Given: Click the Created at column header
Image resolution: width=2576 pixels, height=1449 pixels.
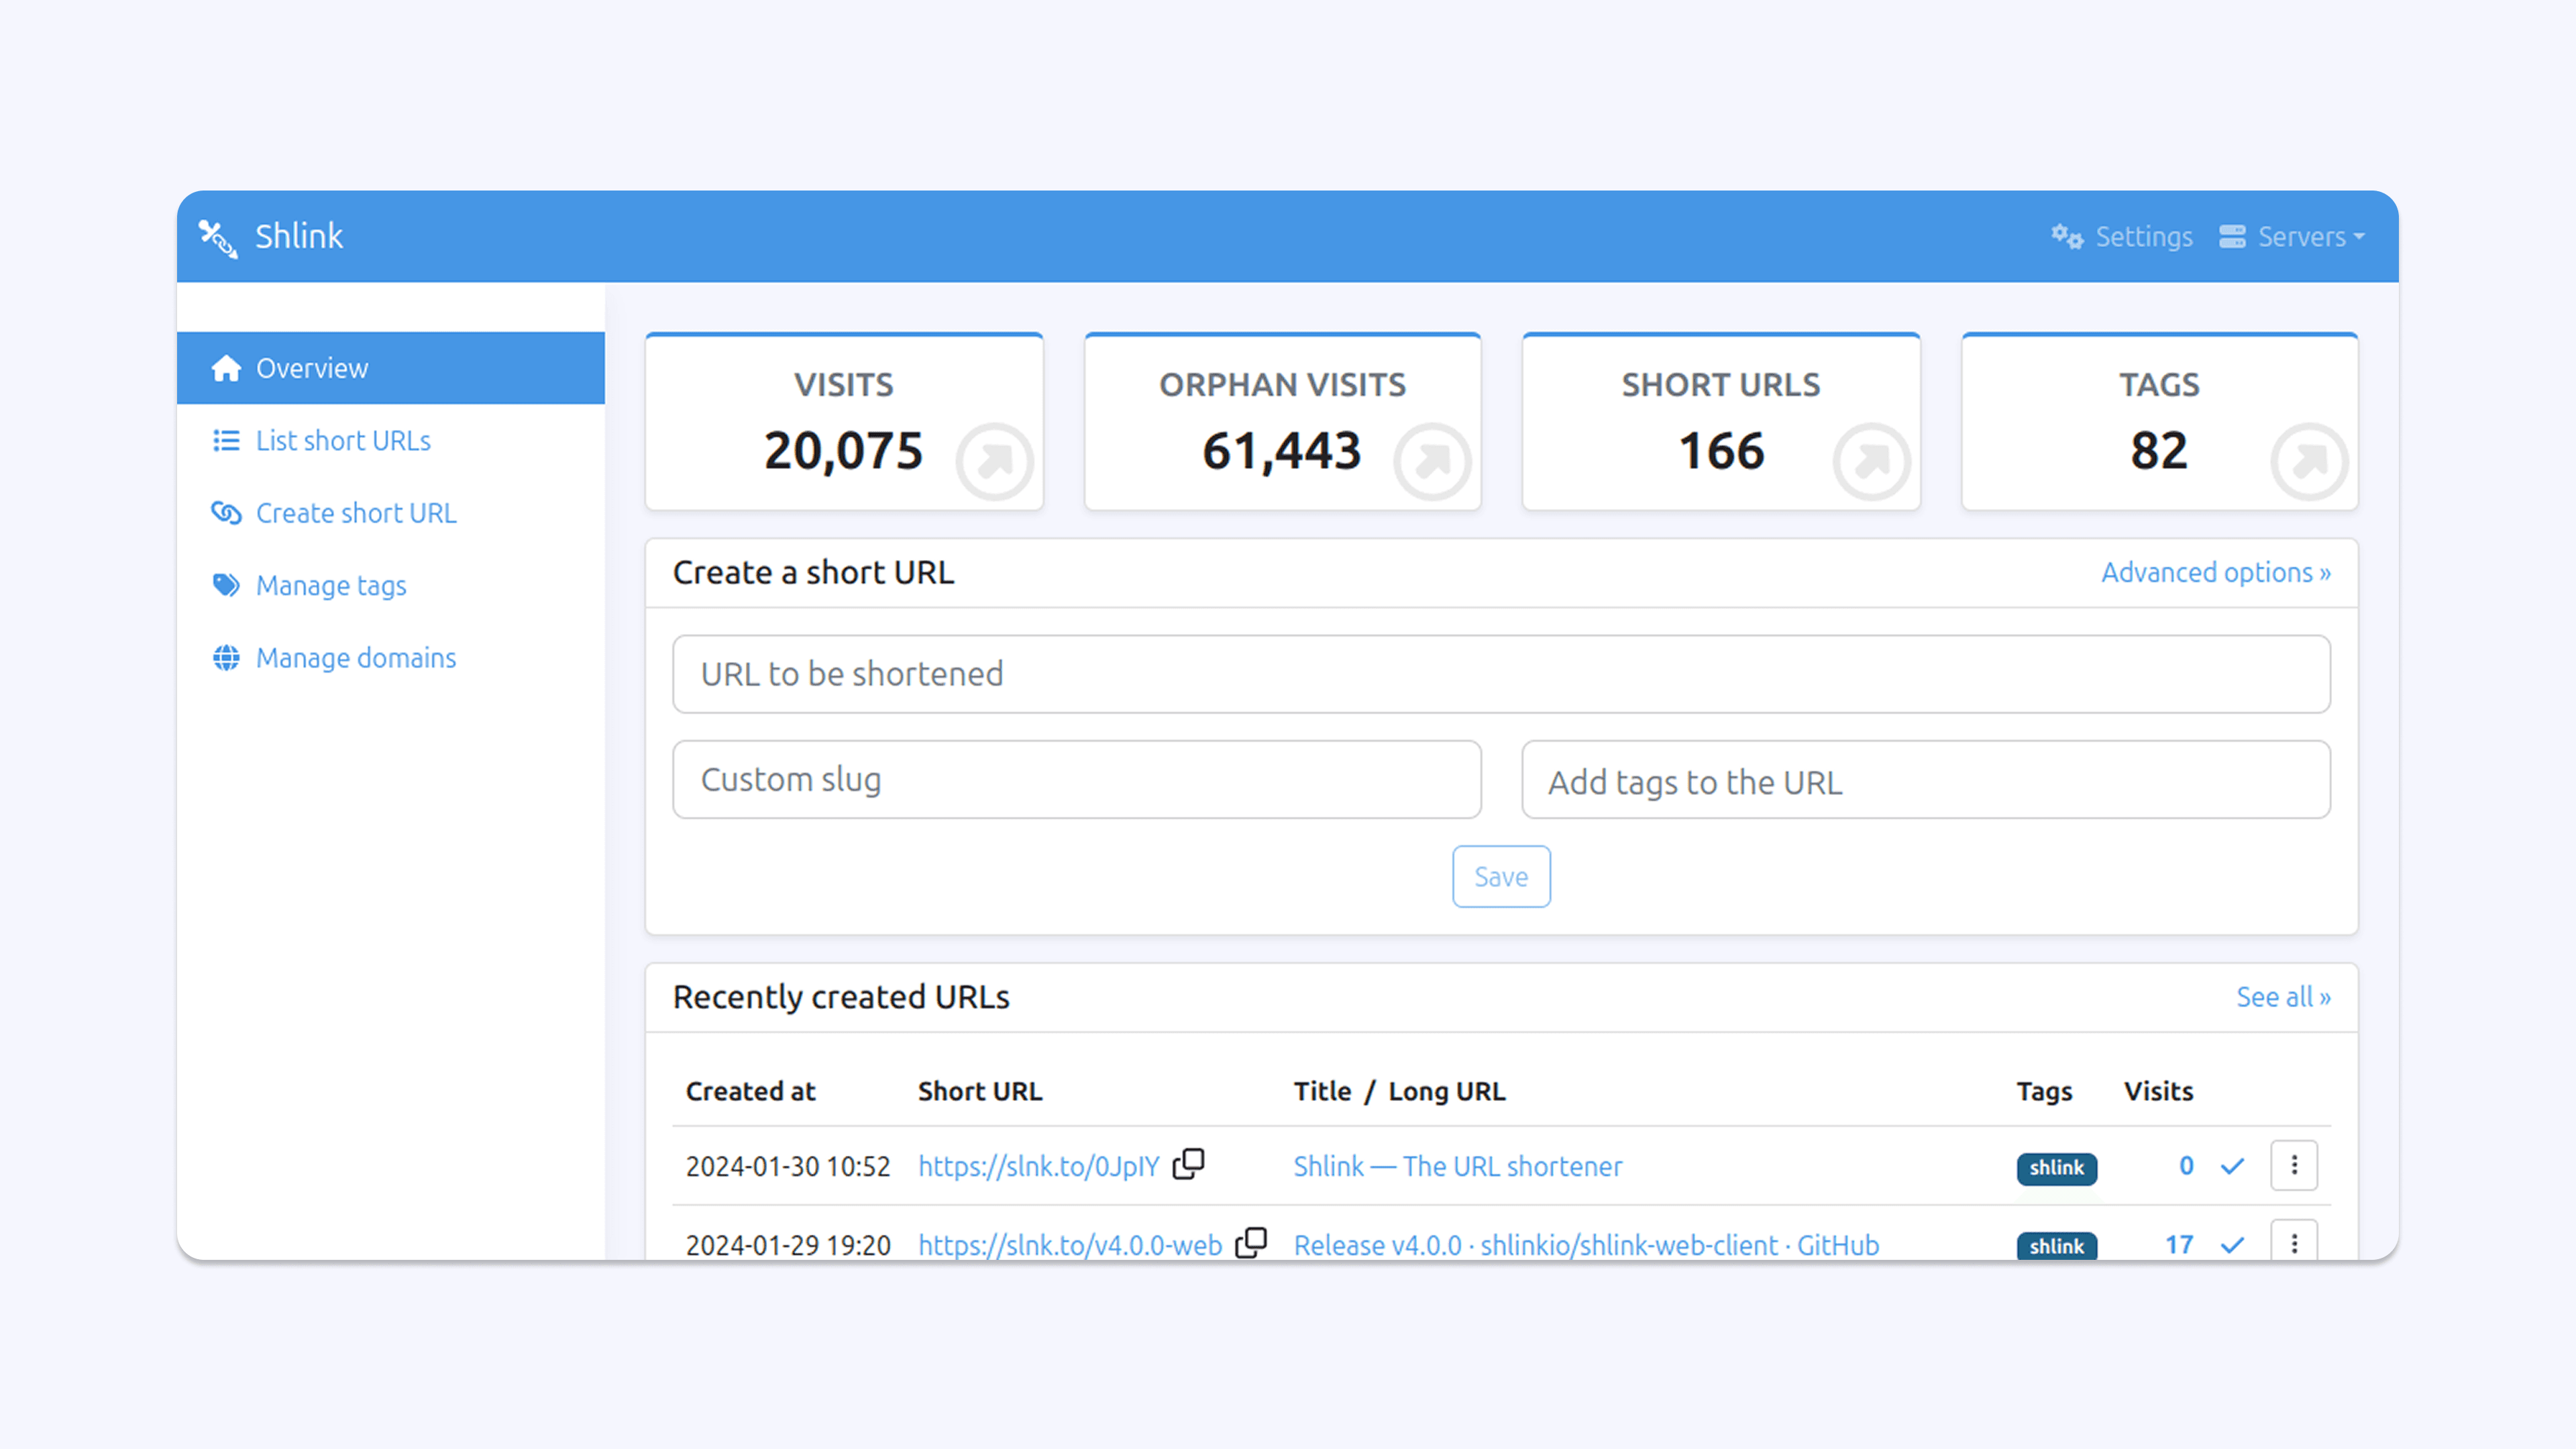Looking at the screenshot, I should click(x=750, y=1091).
